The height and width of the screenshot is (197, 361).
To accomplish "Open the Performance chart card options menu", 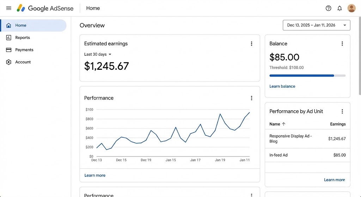I will pos(251,98).
